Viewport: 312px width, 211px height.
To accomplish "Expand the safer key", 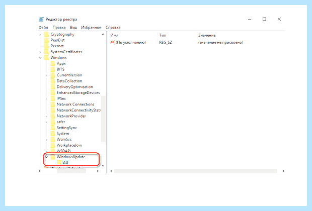I will (46, 122).
